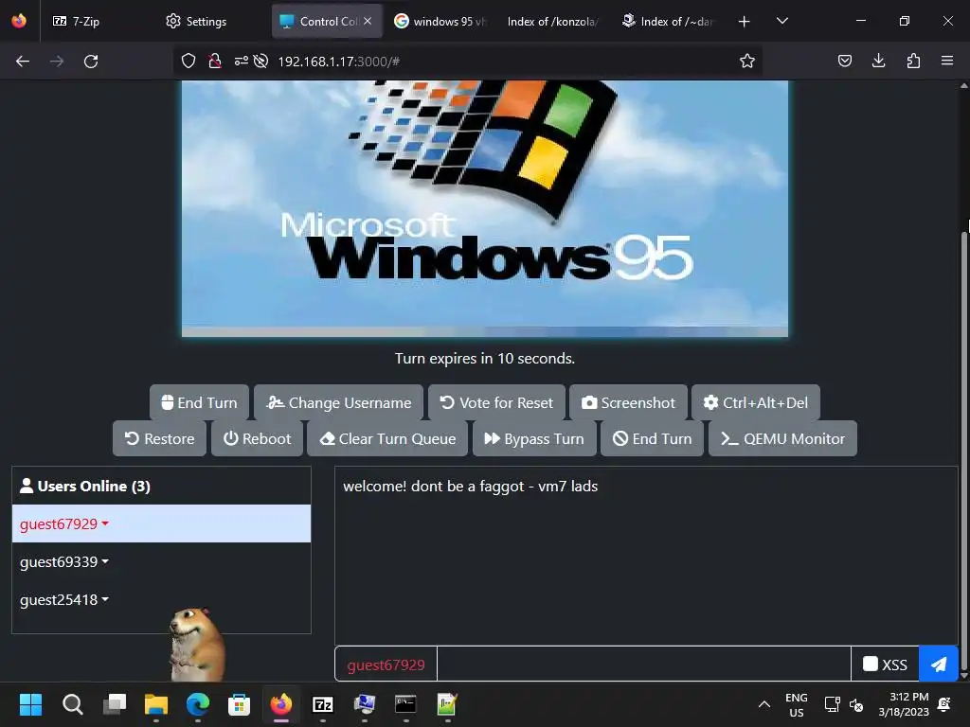Take a VM Screenshot
The width and height of the screenshot is (970, 727).
pyautogui.click(x=628, y=402)
